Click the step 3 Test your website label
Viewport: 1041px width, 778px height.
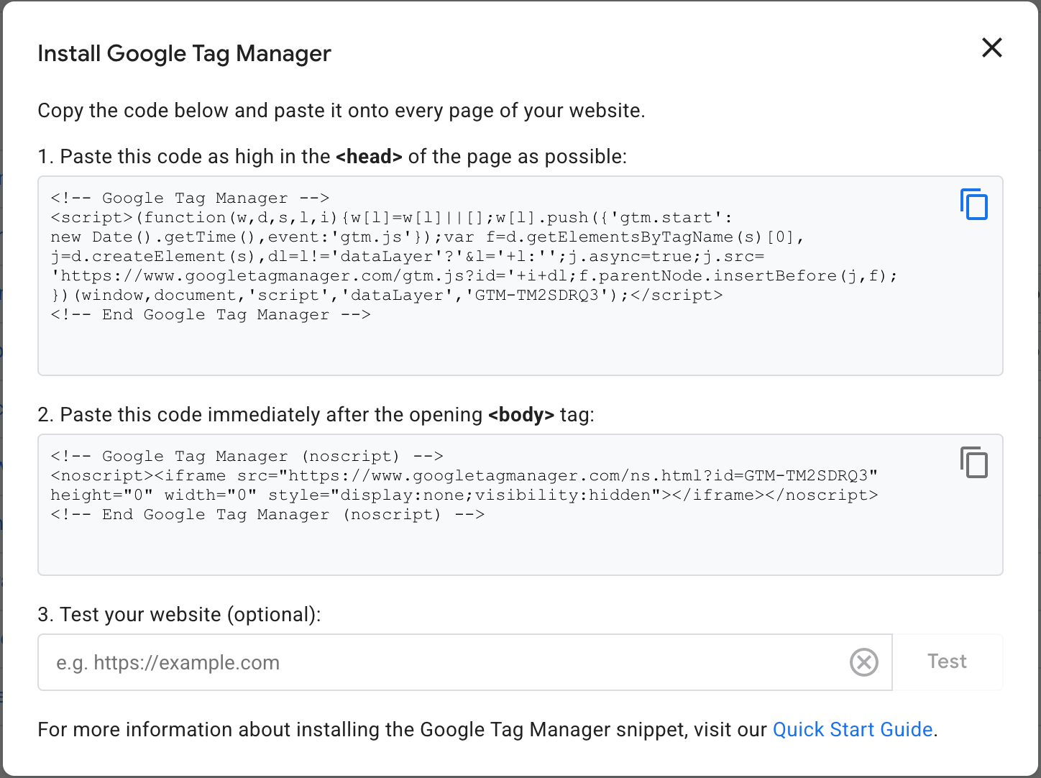click(x=180, y=615)
